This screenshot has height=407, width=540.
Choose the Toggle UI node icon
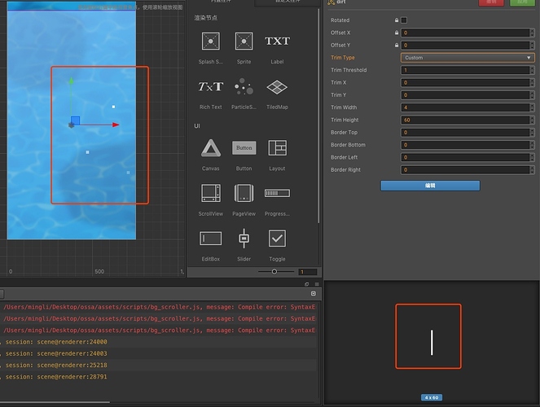(277, 239)
